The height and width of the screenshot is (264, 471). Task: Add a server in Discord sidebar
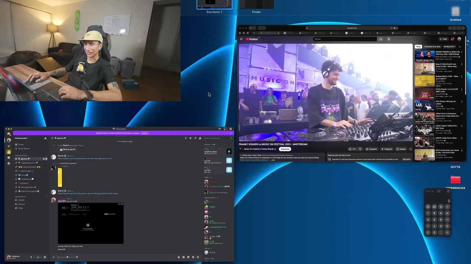[x=9, y=158]
